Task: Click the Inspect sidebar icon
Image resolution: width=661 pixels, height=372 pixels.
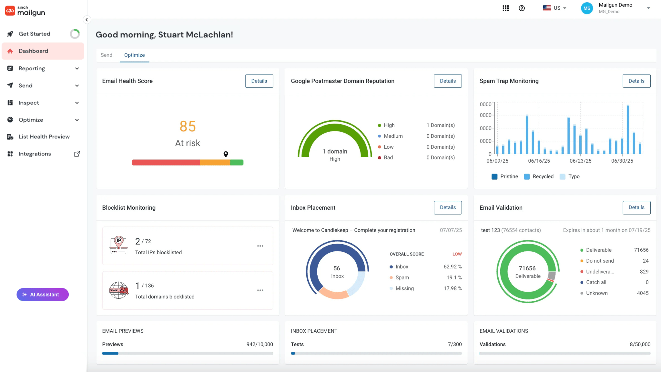Action: [10, 103]
